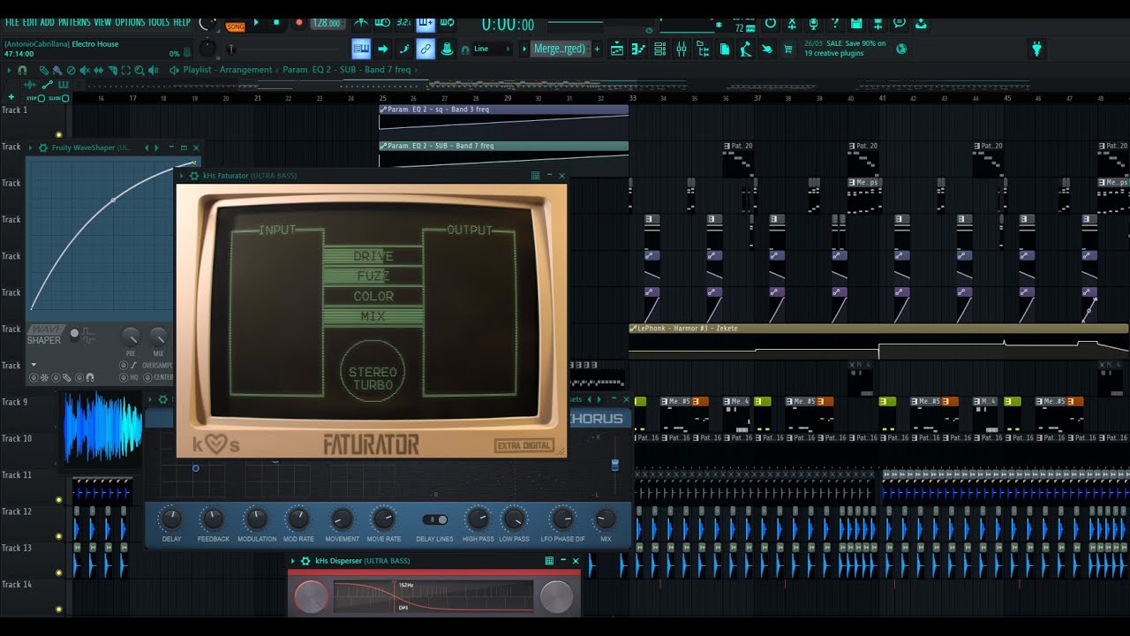
Task: Click the transport play button
Action: pyautogui.click(x=256, y=22)
